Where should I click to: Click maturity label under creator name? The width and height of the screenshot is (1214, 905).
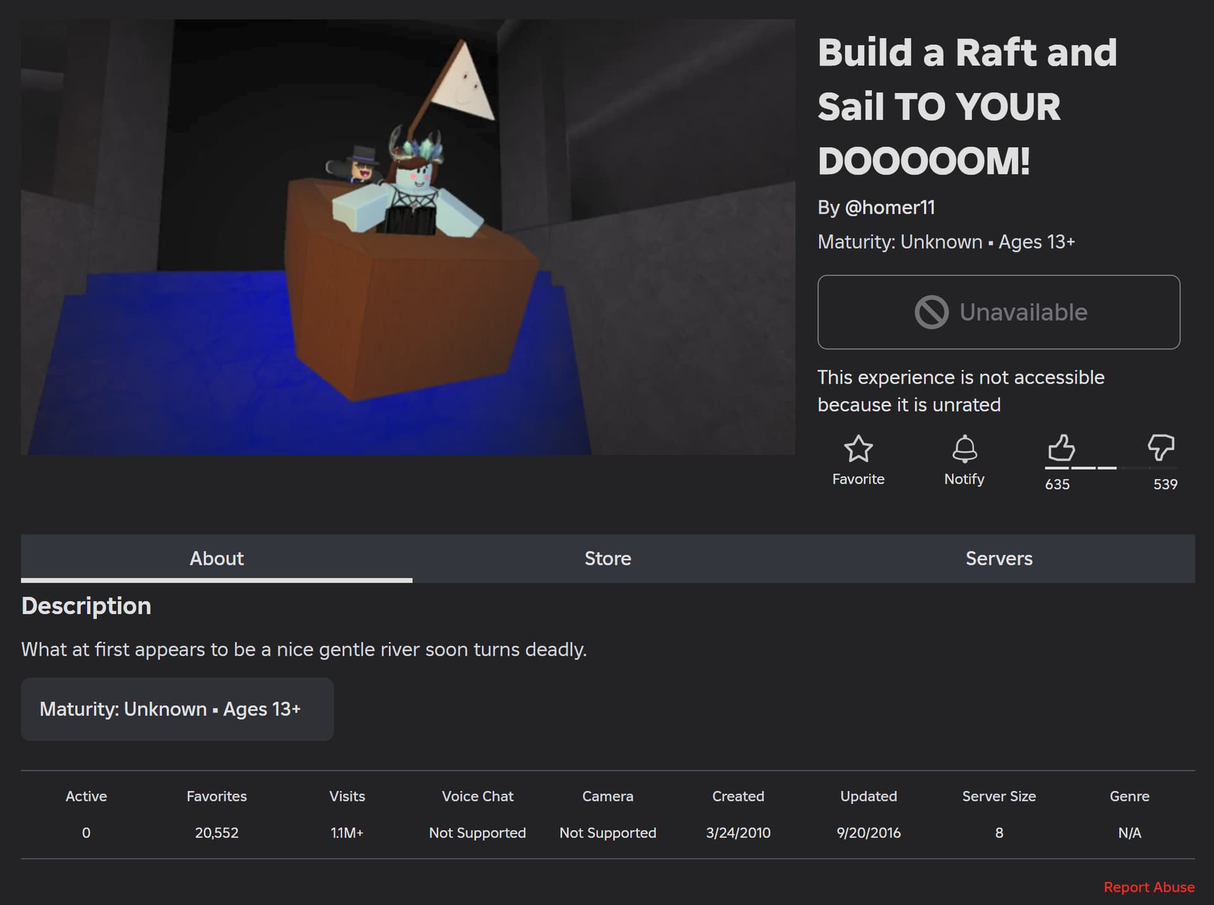(x=946, y=242)
